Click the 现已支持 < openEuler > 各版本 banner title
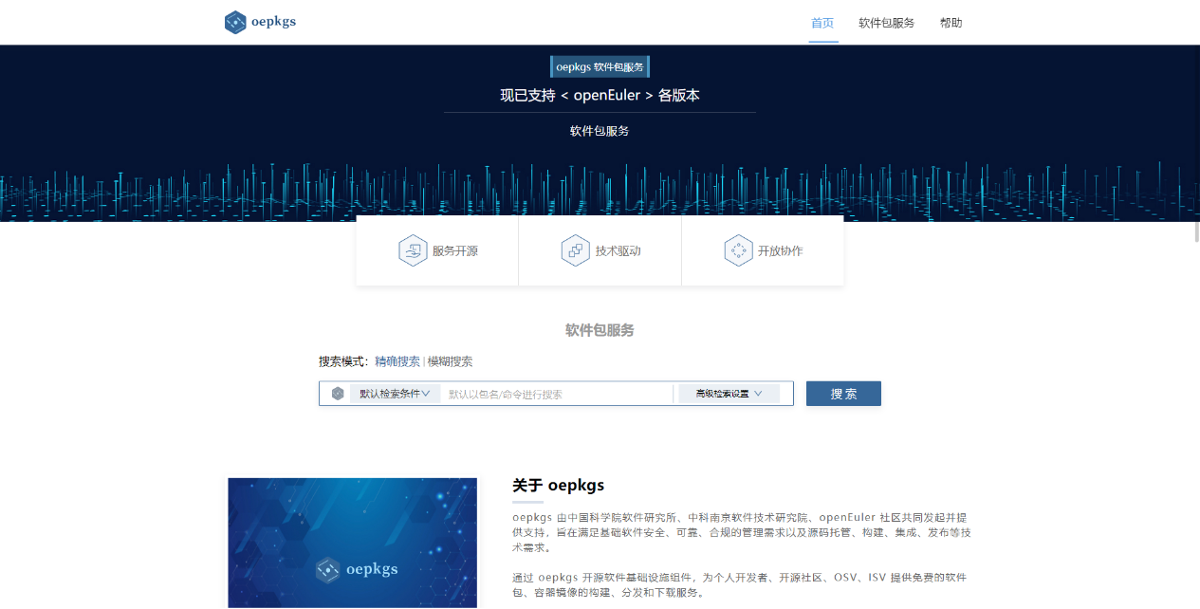This screenshot has height=609, width=1200. pyautogui.click(x=600, y=95)
